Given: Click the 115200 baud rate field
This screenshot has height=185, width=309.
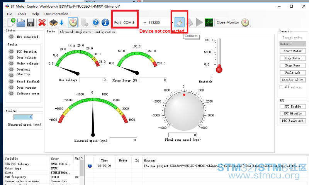Looking at the screenshot, I should [159, 23].
